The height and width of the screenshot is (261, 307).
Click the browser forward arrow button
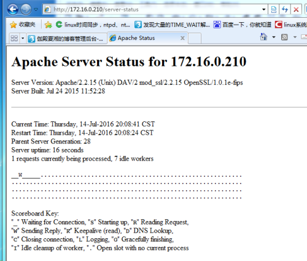click(x=26, y=9)
